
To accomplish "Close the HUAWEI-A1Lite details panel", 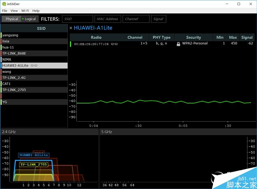I will tap(71, 28).
